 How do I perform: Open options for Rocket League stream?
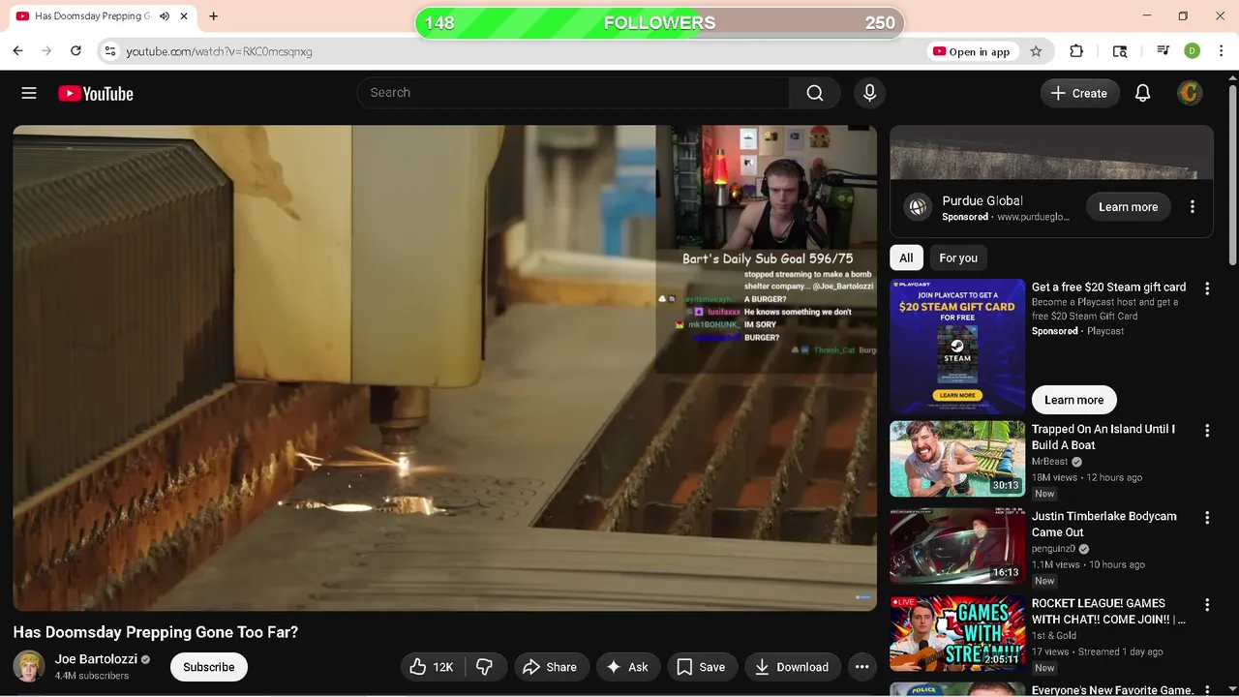(1207, 605)
